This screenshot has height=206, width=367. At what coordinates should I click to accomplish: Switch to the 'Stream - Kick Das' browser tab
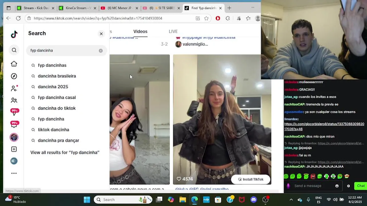tap(35, 8)
